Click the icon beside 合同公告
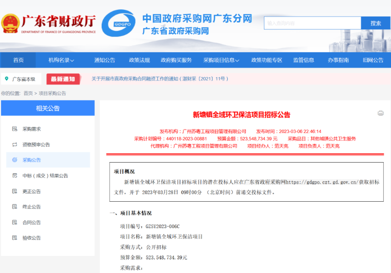The width and height of the screenshot is (391, 273). tap(15, 222)
